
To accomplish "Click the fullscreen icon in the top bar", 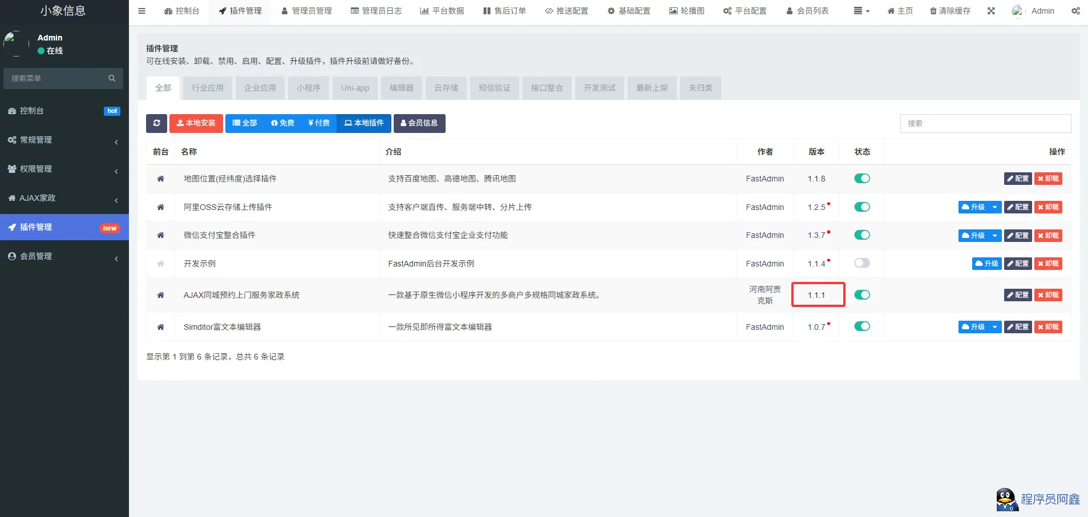I will (991, 10).
